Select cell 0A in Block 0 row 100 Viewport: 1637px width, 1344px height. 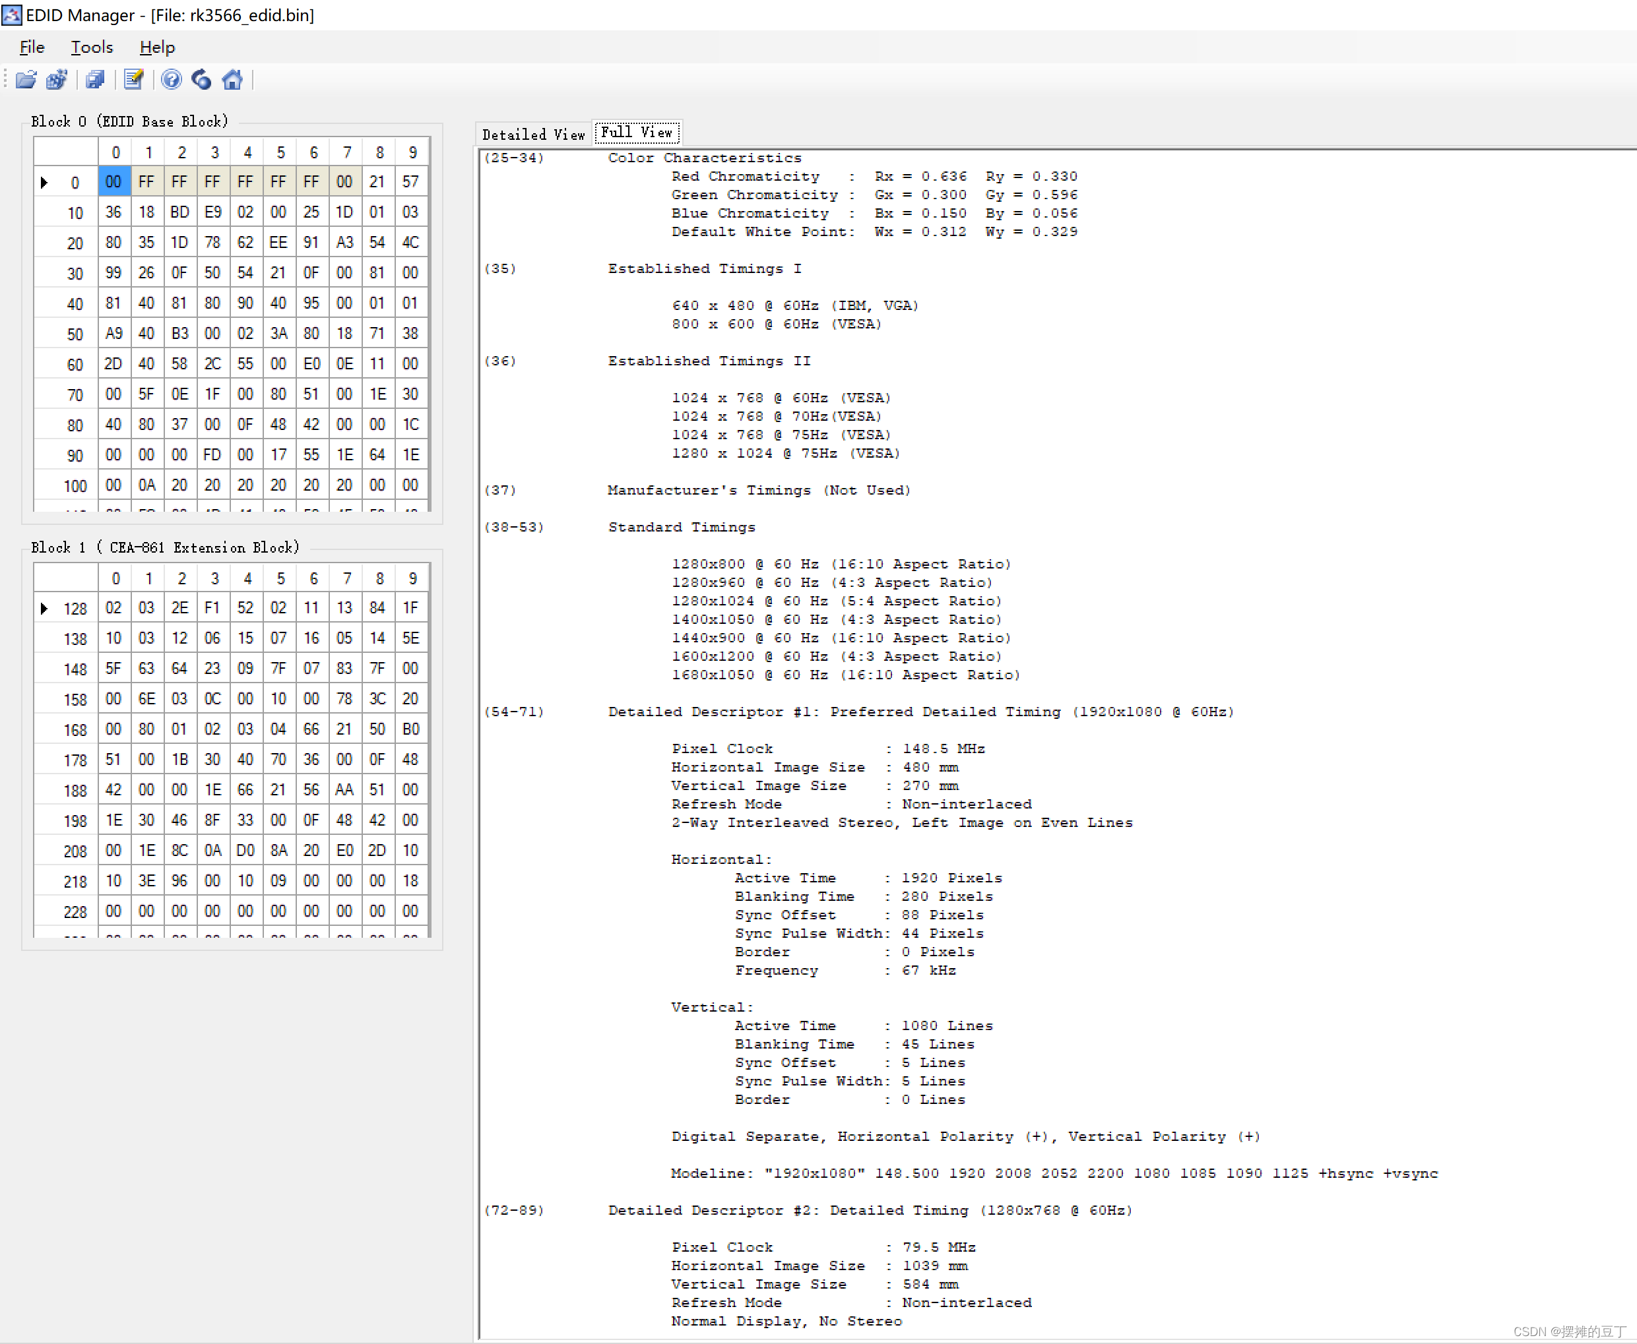pos(146,485)
